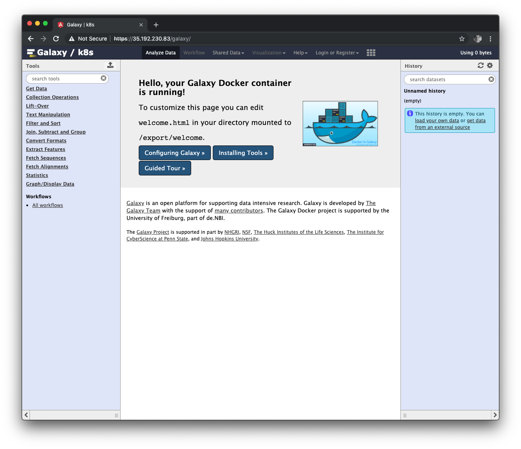
Task: Expand Fetch Alignments tool section
Action: (47, 167)
